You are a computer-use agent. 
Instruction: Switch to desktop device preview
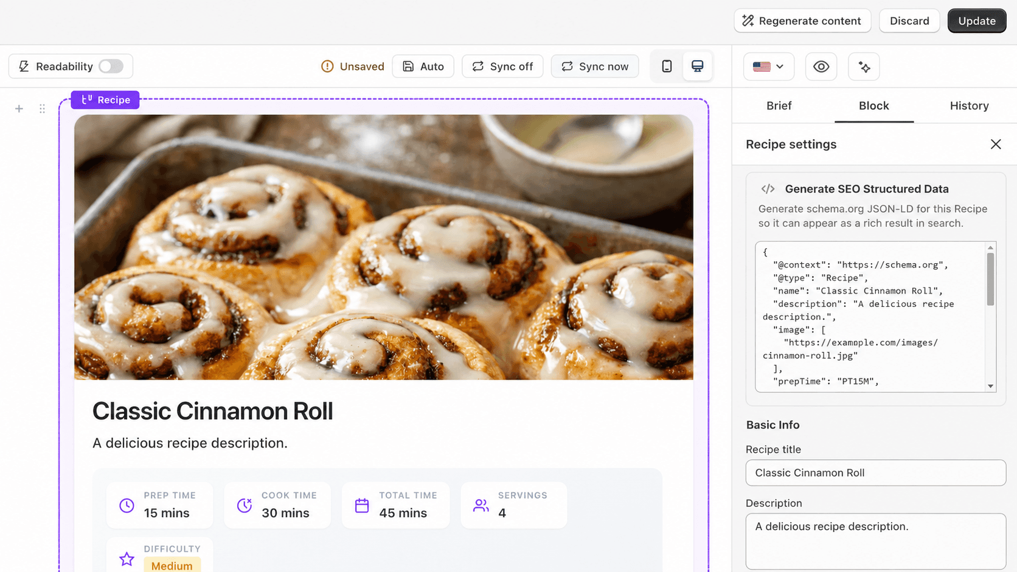pos(697,66)
